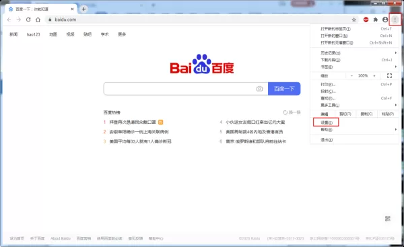Choose 打开新的标签页 menu item
Screen dimensions: 404x247
[x=355, y=29]
